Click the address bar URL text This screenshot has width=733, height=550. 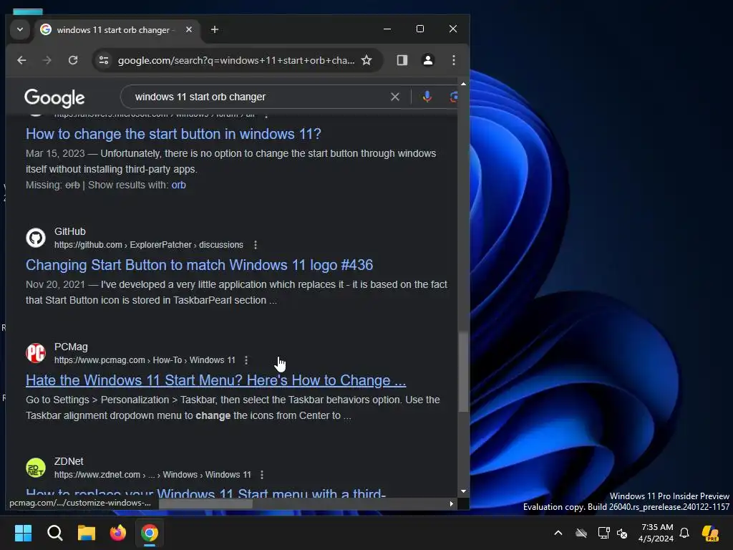click(x=236, y=60)
